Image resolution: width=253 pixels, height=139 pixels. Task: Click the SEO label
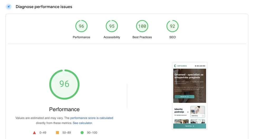(x=172, y=37)
